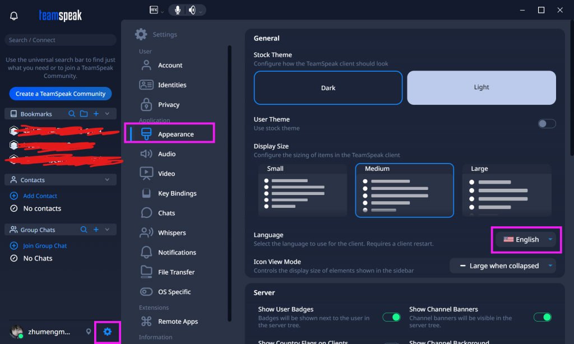574x344 pixels.
Task: Click the bookmark folder icon
Action: click(84, 114)
